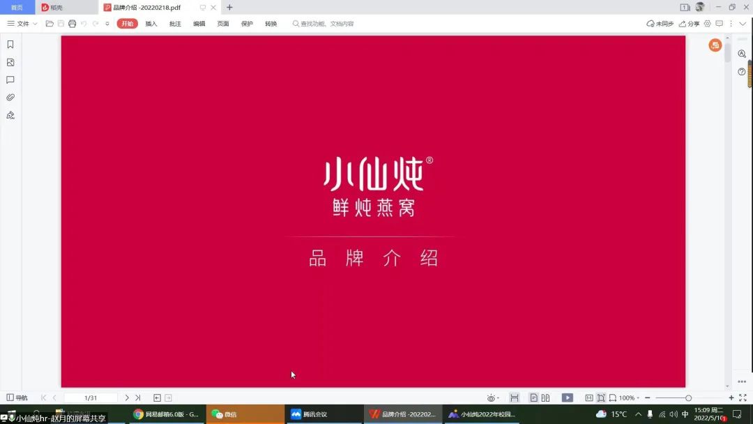Show the page thumbnails panel icon
This screenshot has width=753, height=424.
pos(10,63)
